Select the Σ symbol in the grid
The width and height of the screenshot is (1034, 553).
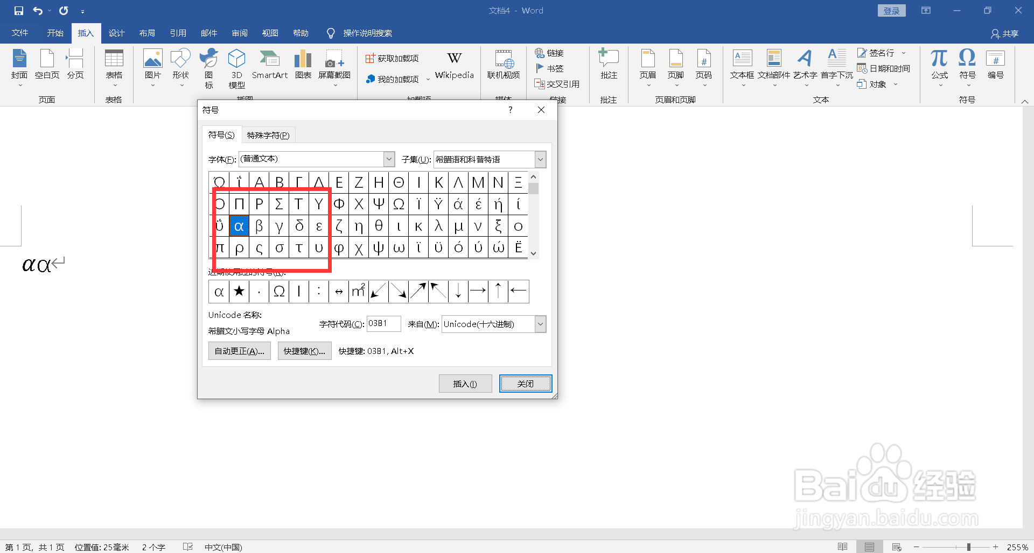pos(279,204)
